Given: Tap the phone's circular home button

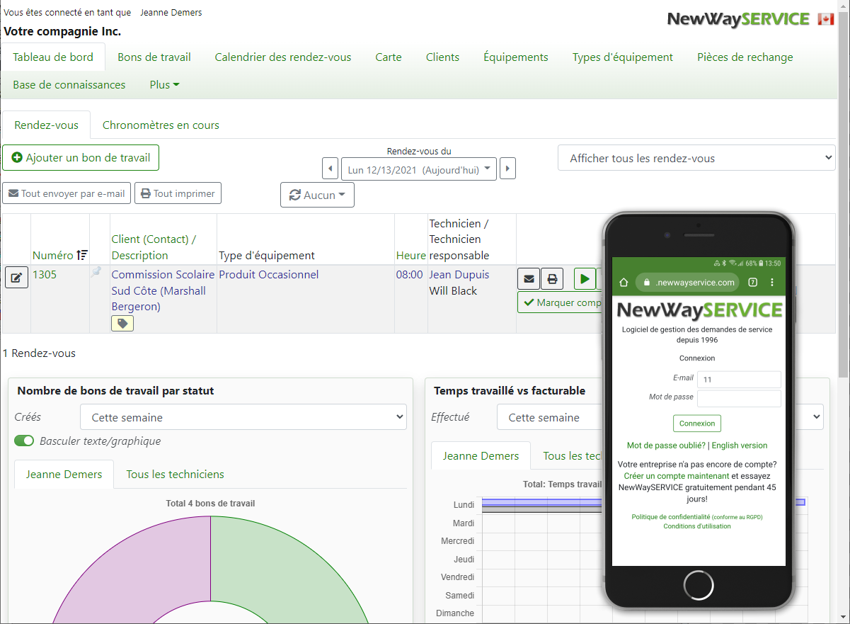Looking at the screenshot, I should pos(699,586).
